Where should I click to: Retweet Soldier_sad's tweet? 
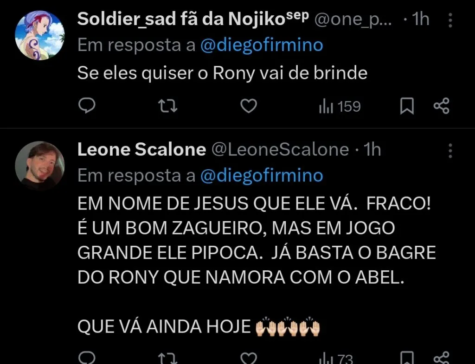[168, 105]
